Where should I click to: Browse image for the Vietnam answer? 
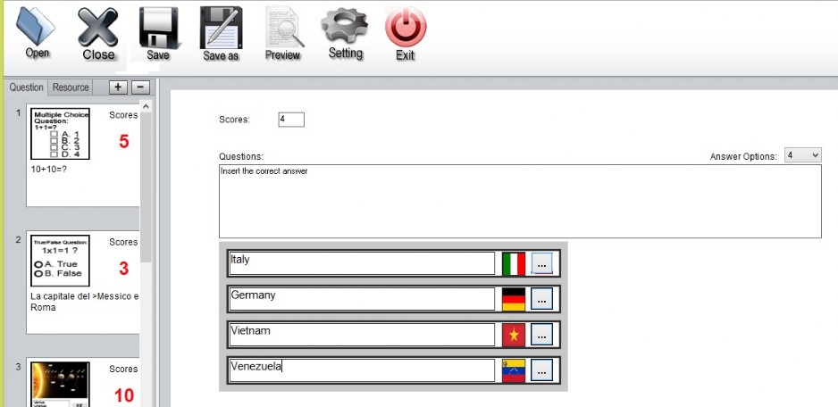(x=542, y=335)
